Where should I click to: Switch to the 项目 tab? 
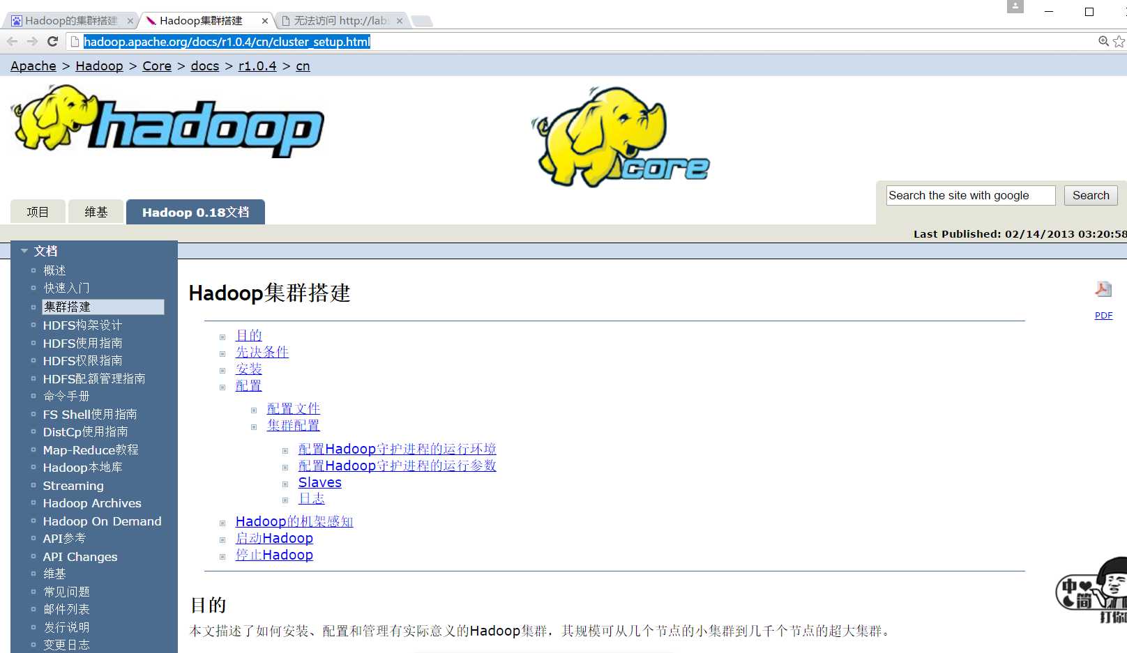(38, 213)
